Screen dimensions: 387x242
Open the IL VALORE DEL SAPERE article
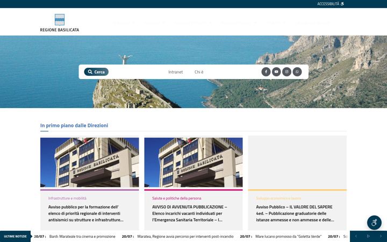[x=295, y=213]
